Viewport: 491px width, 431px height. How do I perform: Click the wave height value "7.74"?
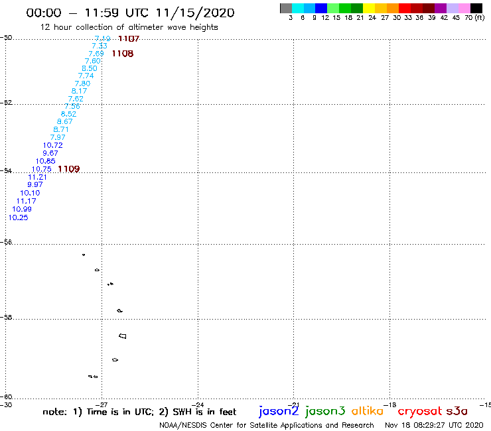point(86,76)
